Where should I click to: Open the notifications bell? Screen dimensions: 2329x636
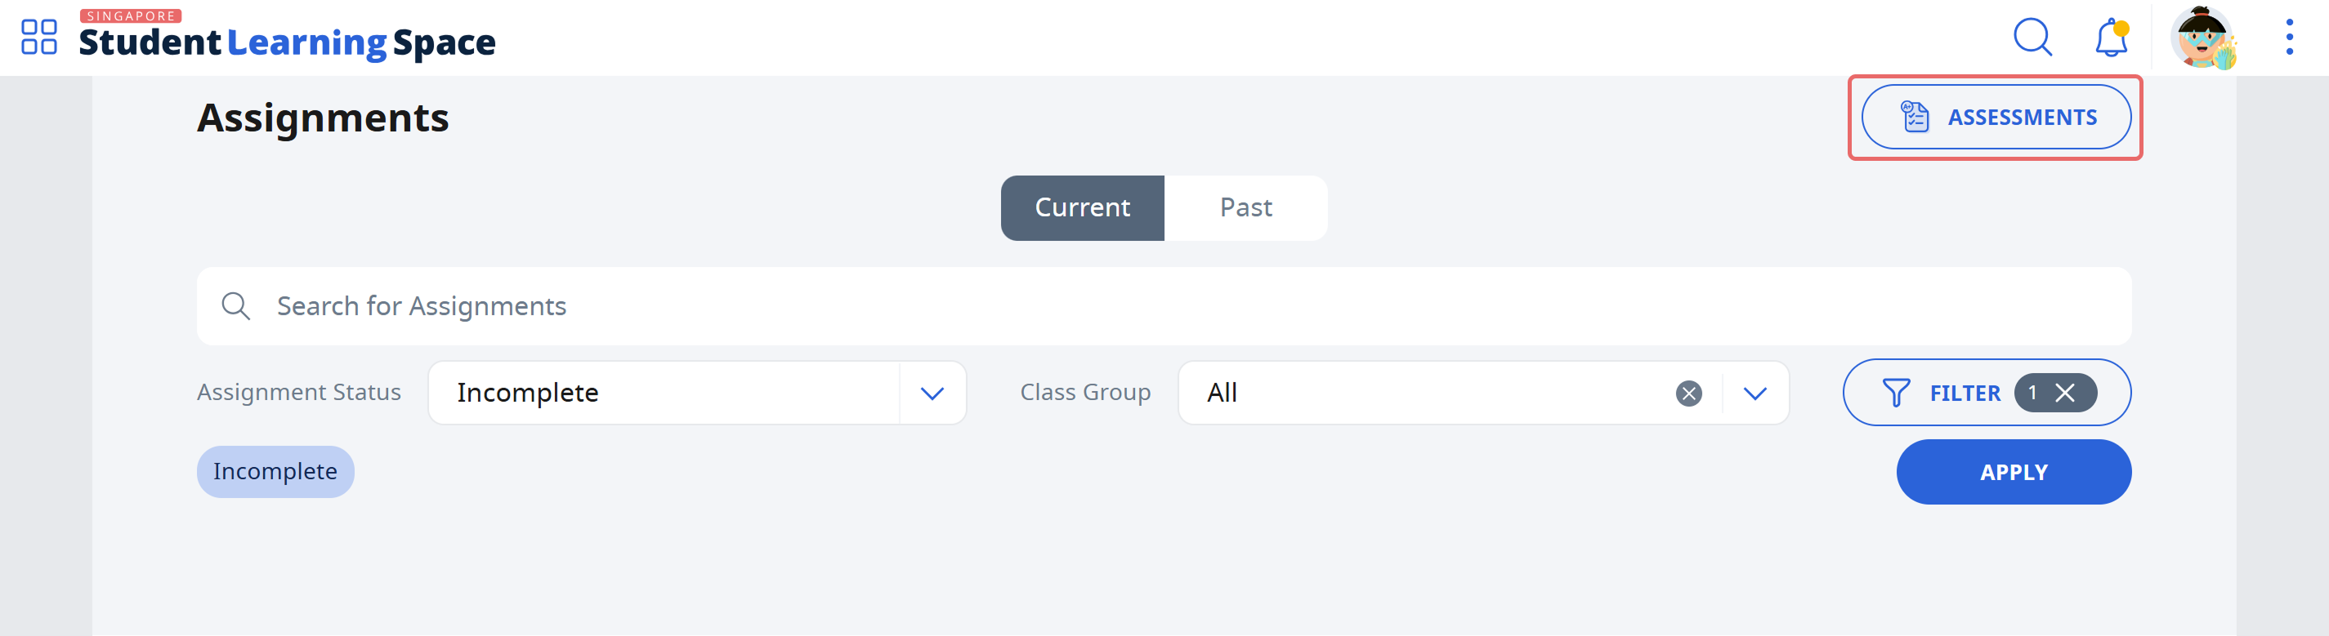(x=2111, y=37)
